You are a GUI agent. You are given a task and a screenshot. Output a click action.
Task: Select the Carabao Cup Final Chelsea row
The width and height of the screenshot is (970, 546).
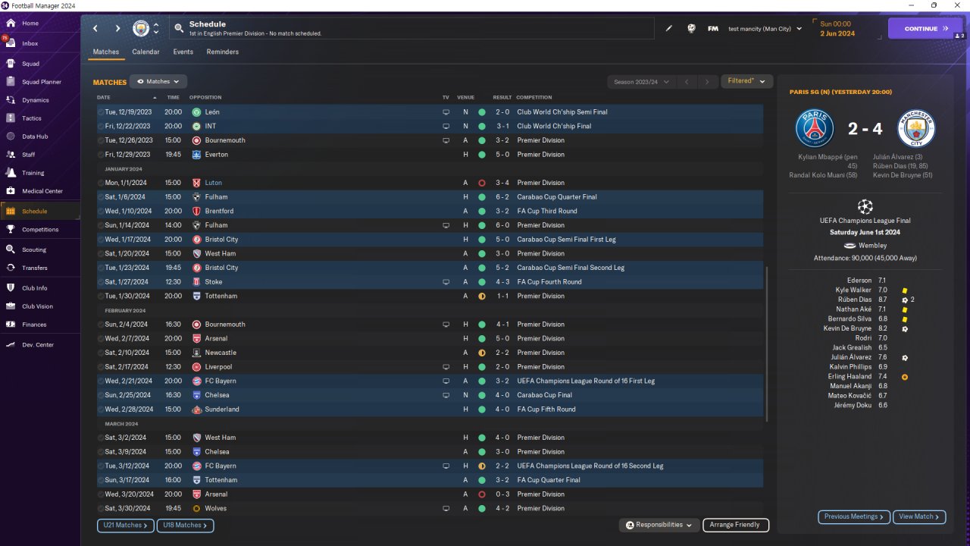pyautogui.click(x=430, y=395)
